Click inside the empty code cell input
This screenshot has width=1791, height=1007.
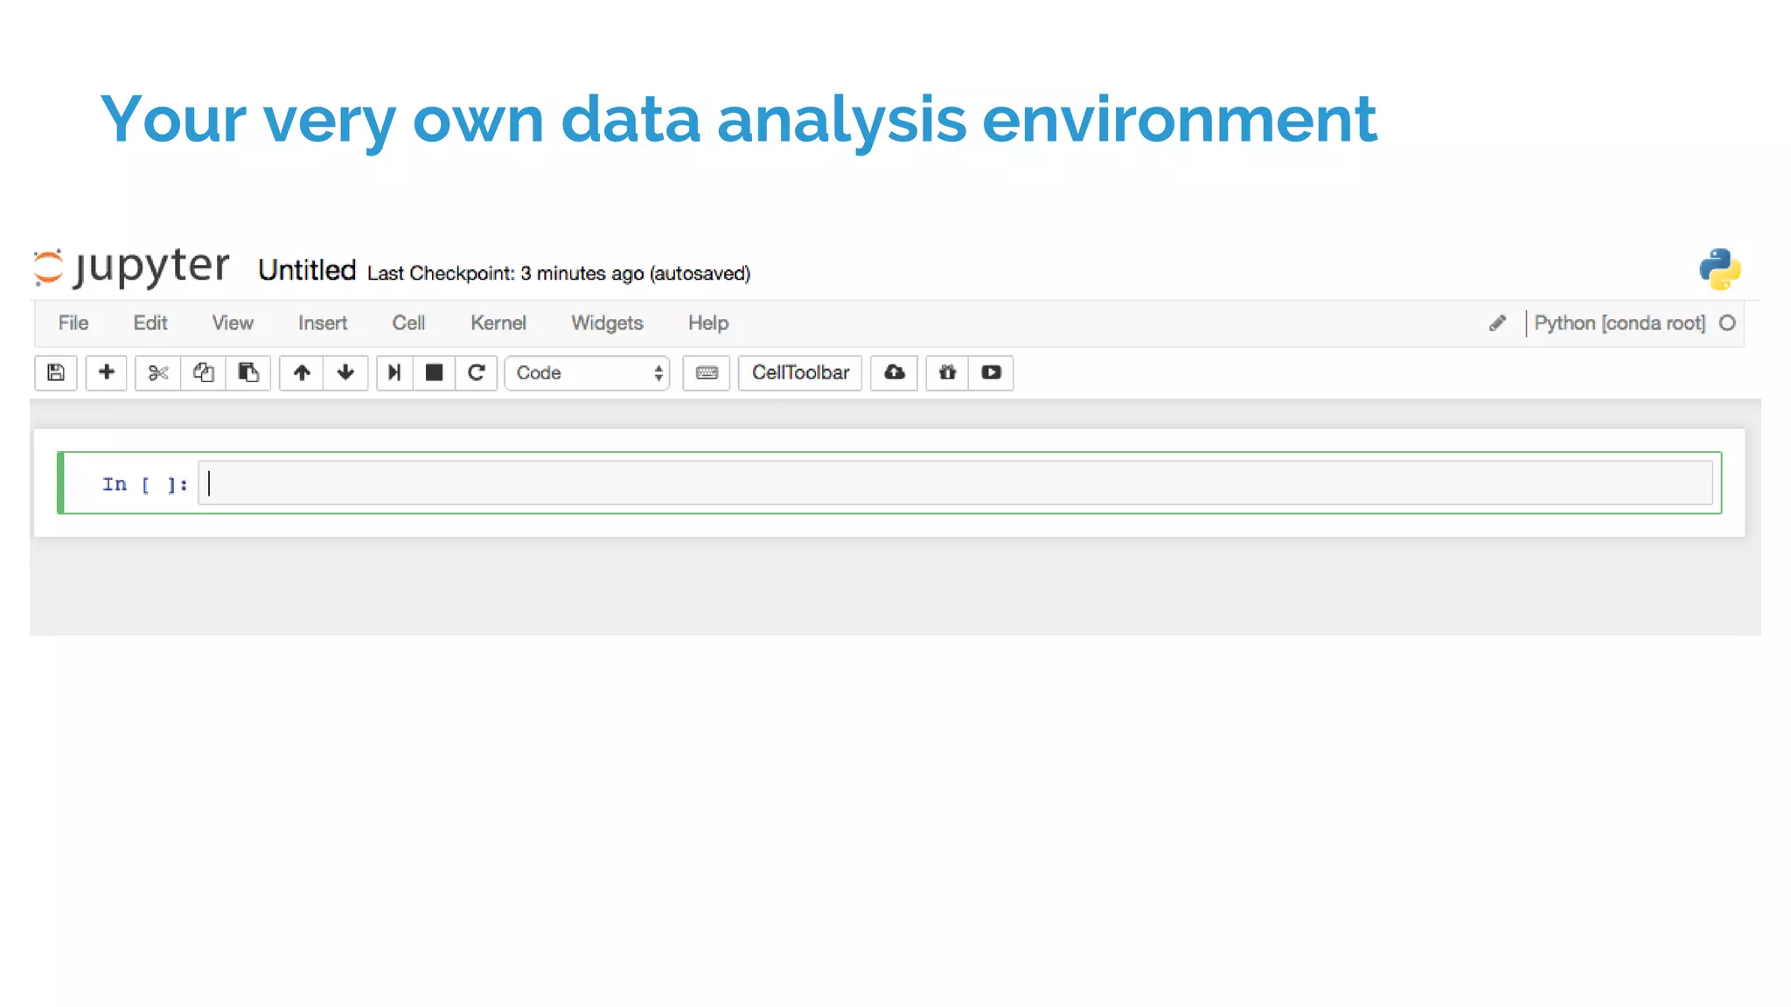coord(955,483)
